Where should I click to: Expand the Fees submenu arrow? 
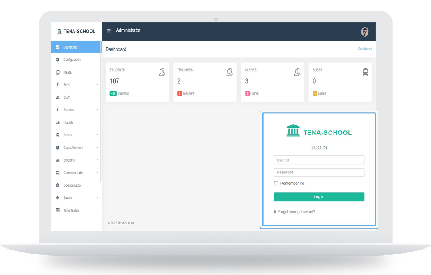(97, 85)
